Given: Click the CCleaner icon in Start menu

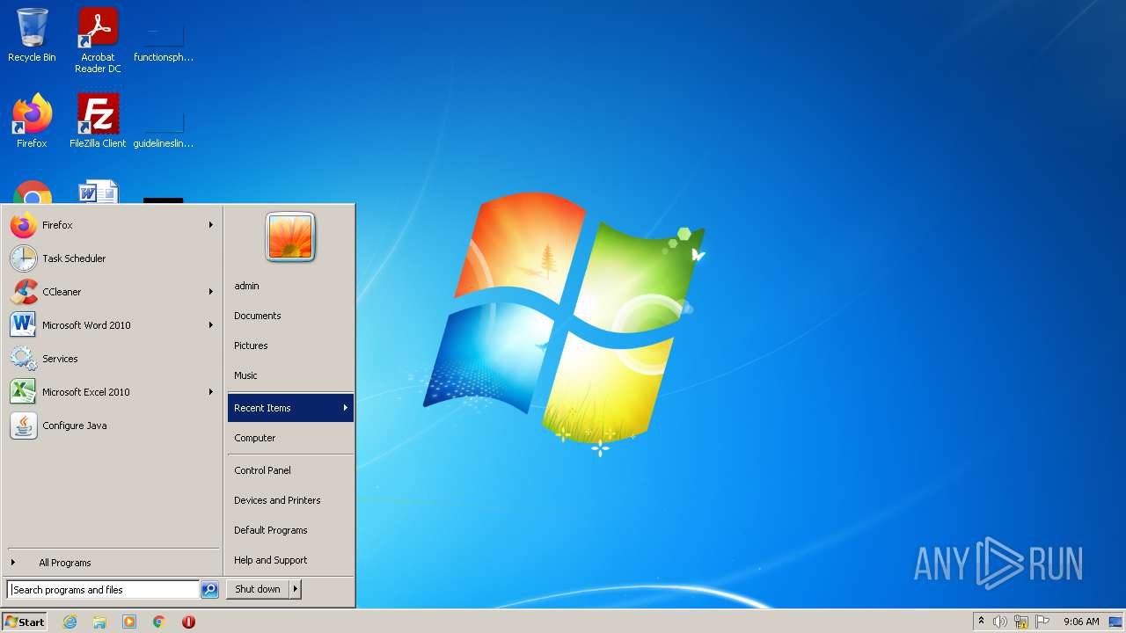Looking at the screenshot, I should 24,292.
